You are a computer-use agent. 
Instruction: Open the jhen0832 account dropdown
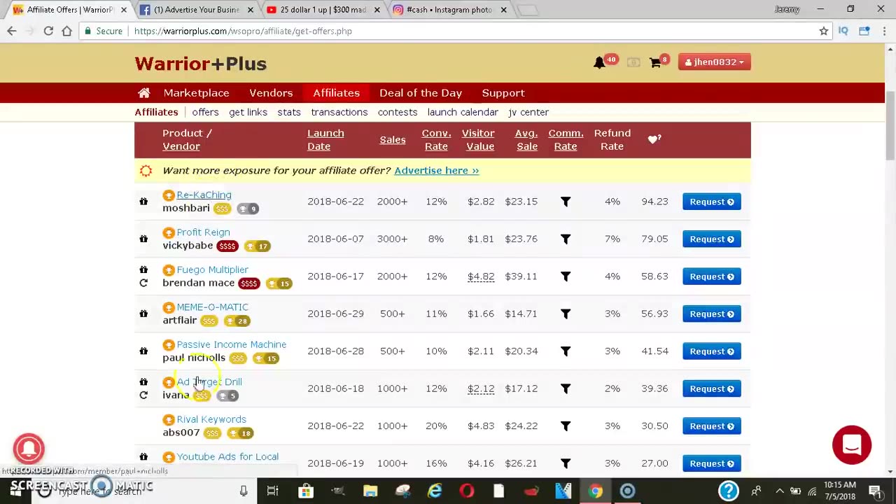[x=714, y=62]
